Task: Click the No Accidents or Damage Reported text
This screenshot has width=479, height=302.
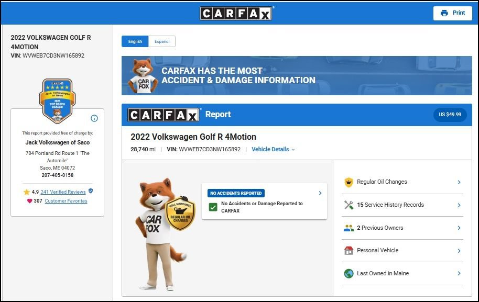Action: (262, 207)
